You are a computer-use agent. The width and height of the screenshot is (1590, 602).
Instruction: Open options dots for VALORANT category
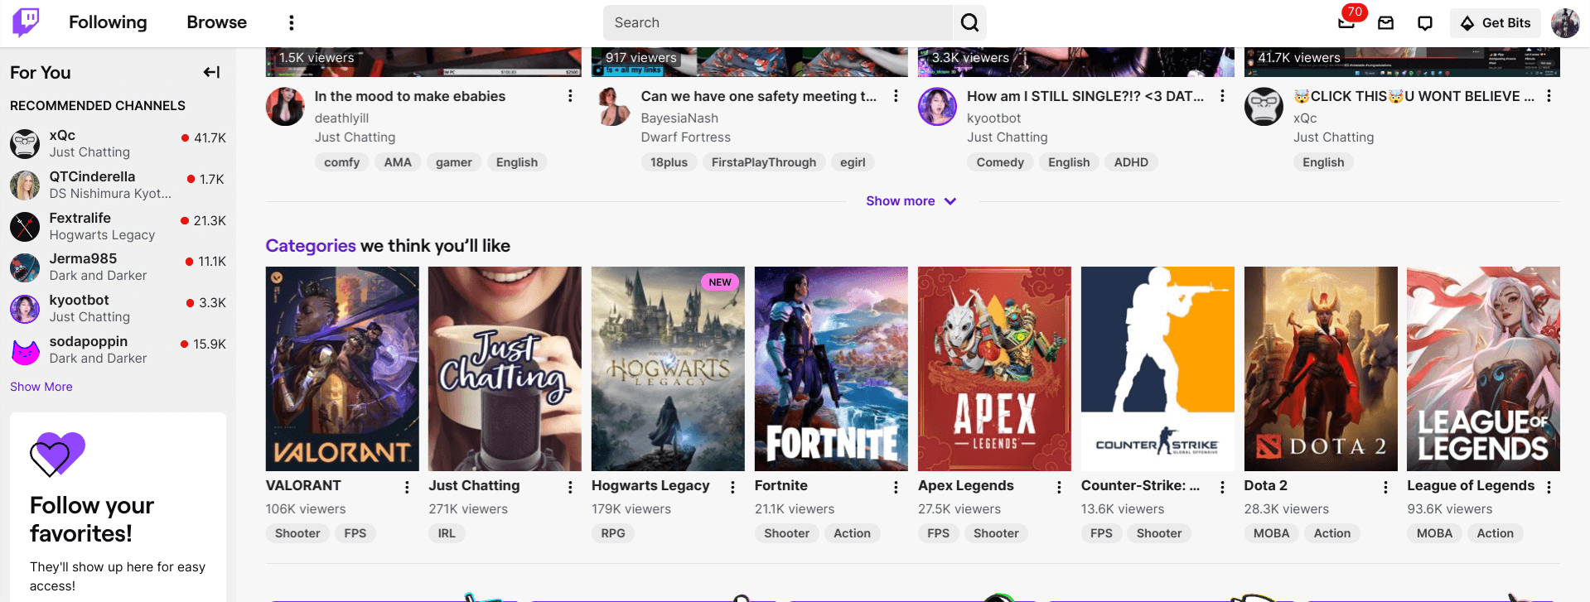(407, 487)
